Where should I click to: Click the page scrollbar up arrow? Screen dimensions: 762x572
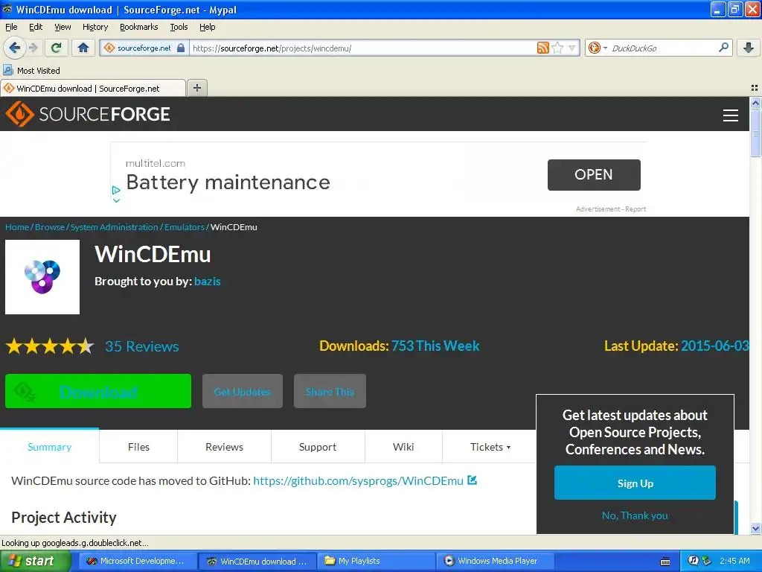pyautogui.click(x=755, y=103)
